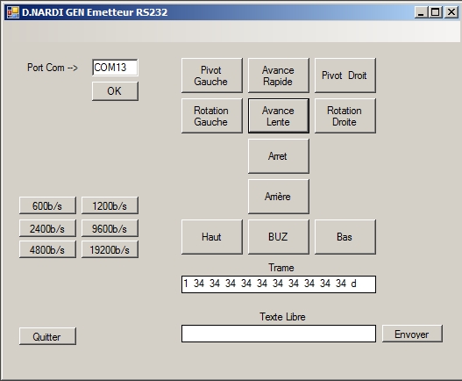Click the Pivot Droit button
Screen dimensions: 462x381
coord(345,75)
